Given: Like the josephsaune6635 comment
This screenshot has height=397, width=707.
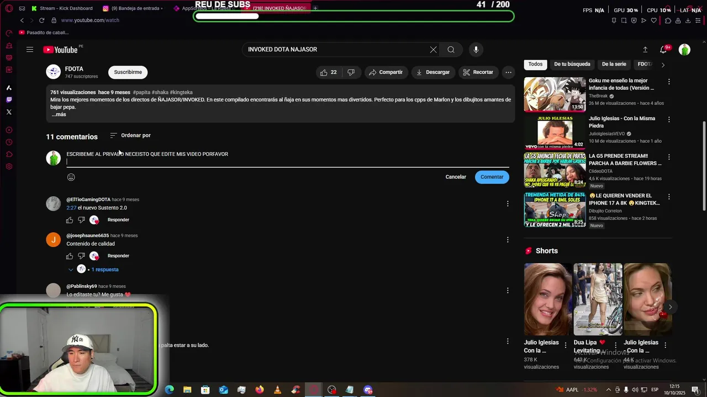Looking at the screenshot, I should pos(70,256).
